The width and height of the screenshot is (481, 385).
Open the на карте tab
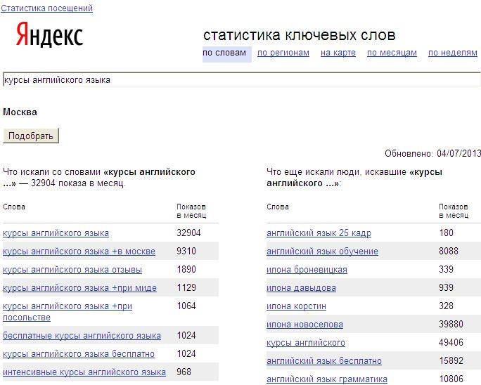point(338,53)
